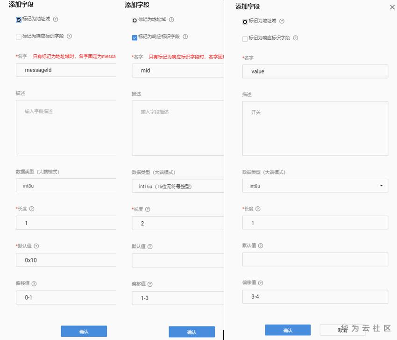Click help icon beside 标记为地址域 in mid panel

coord(171,20)
